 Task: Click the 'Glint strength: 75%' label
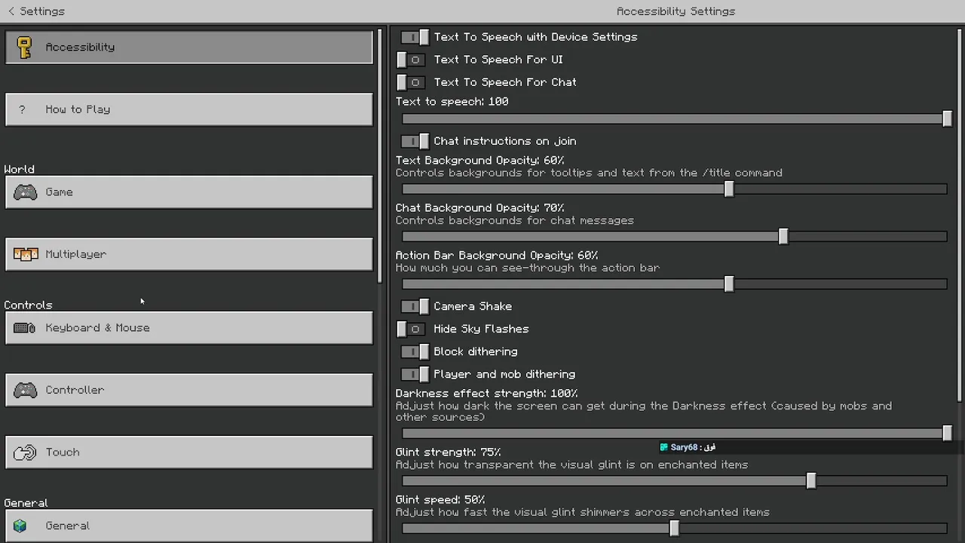(x=448, y=452)
